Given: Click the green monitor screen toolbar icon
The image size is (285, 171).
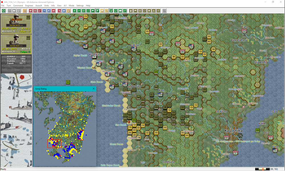Looking at the screenshot, I should click(x=116, y=11).
